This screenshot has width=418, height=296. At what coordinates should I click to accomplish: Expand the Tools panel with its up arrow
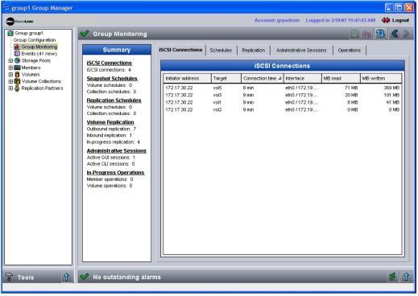tap(66, 277)
